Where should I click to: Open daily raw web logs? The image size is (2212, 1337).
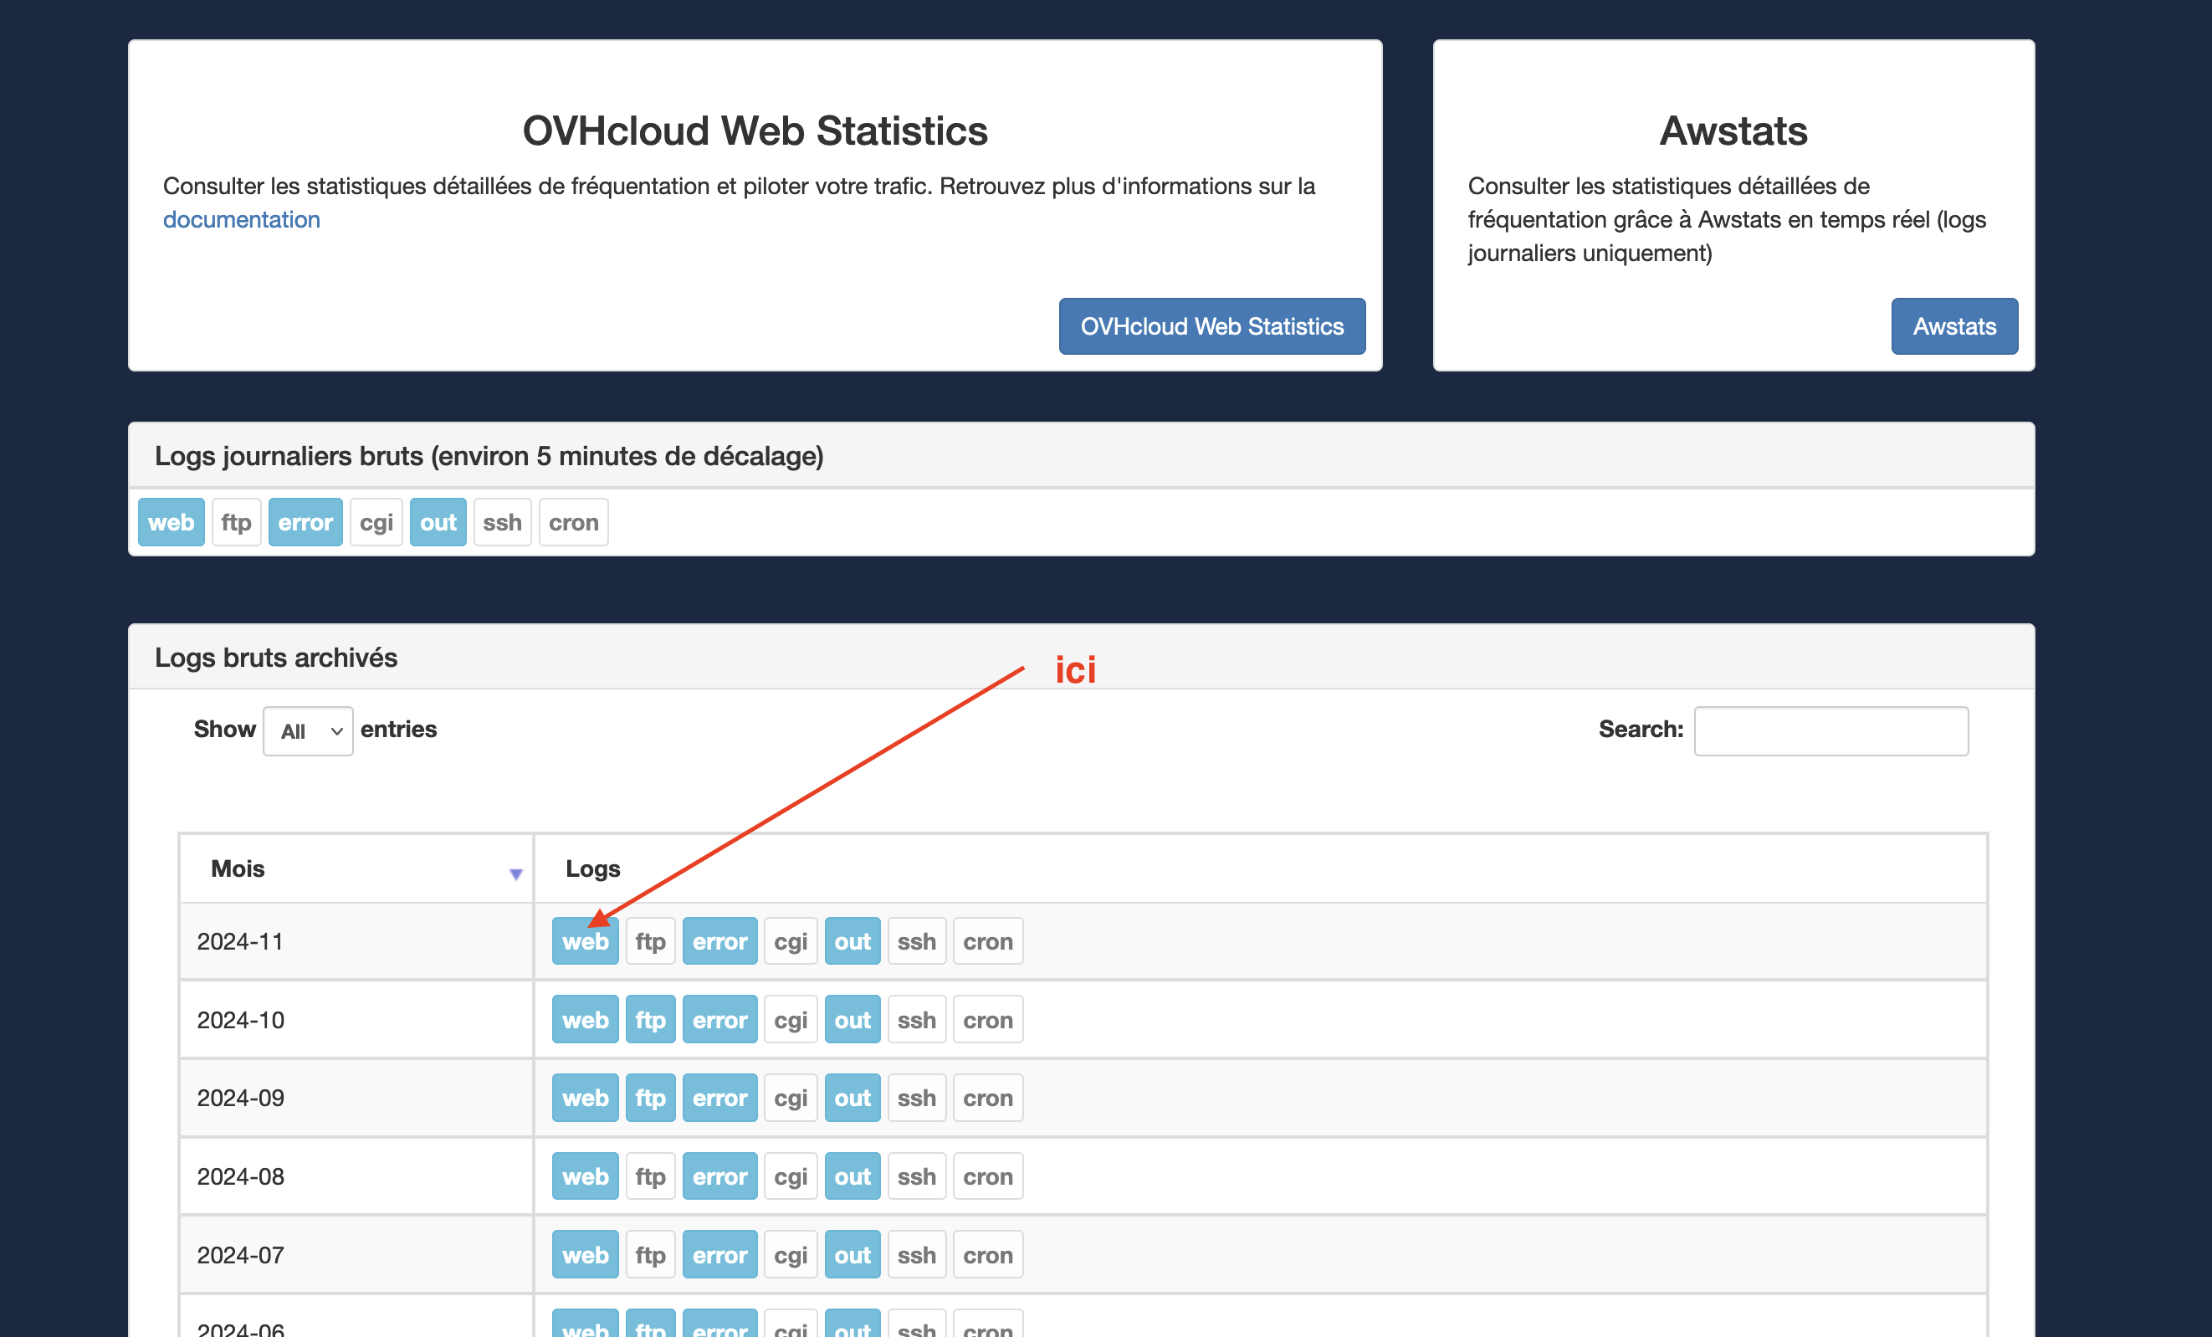(x=171, y=522)
